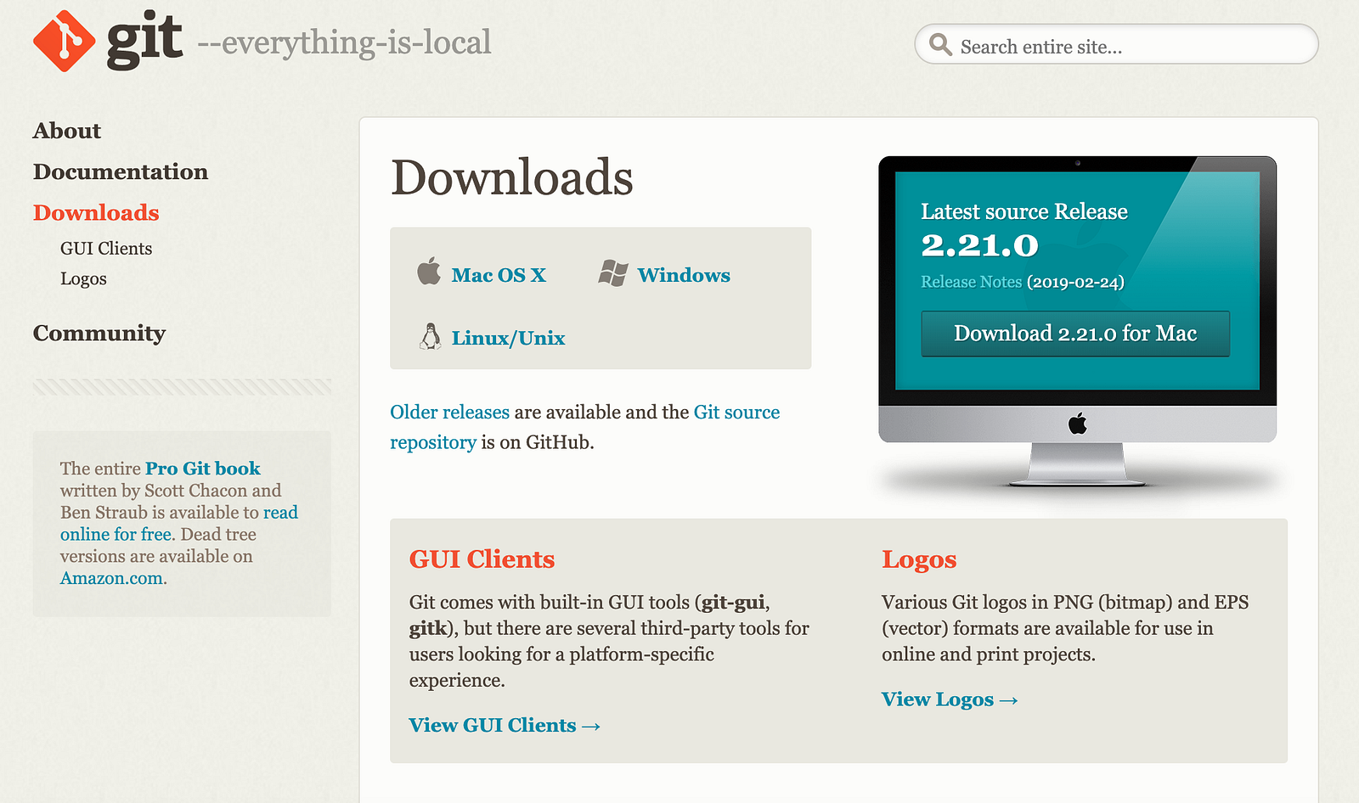The height and width of the screenshot is (803, 1359).
Task: Click the --everything-is-local tagline text
Action: tap(345, 42)
